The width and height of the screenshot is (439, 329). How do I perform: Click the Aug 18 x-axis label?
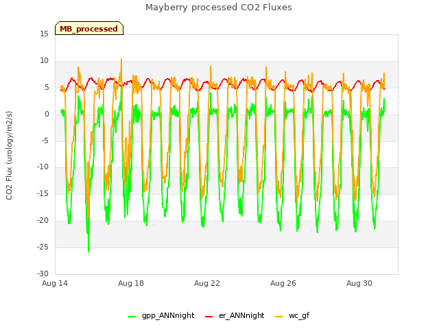click(131, 283)
